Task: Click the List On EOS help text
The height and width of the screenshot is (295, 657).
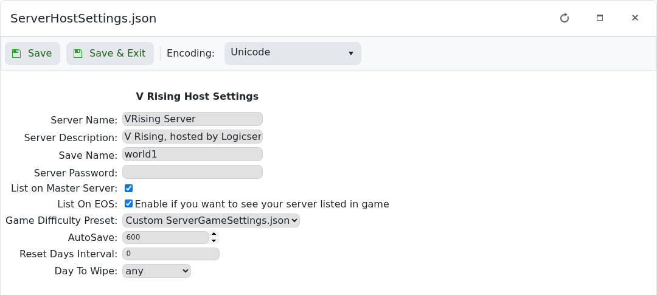Action: tap(262, 204)
